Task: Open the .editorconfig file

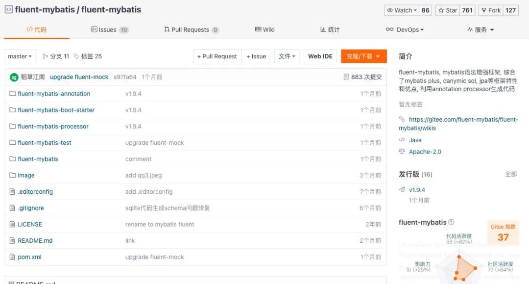Action: pyautogui.click(x=35, y=191)
